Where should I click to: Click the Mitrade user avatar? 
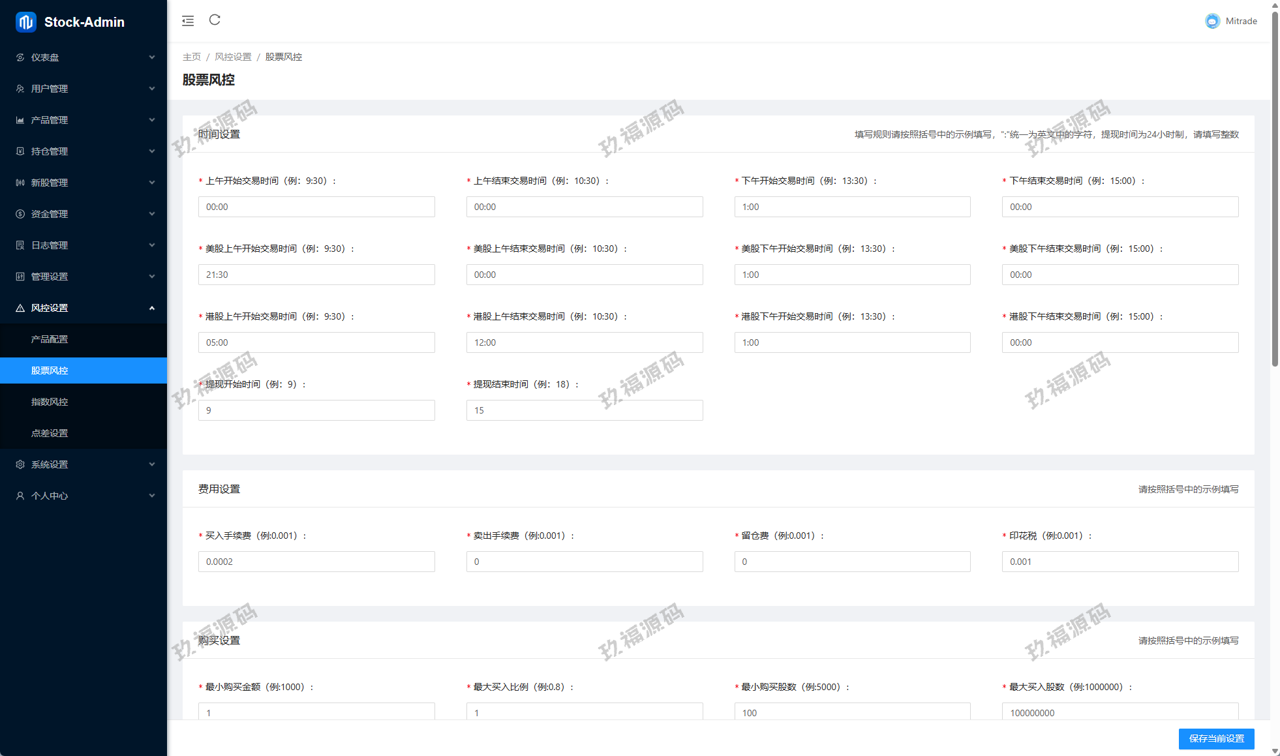click(1212, 21)
